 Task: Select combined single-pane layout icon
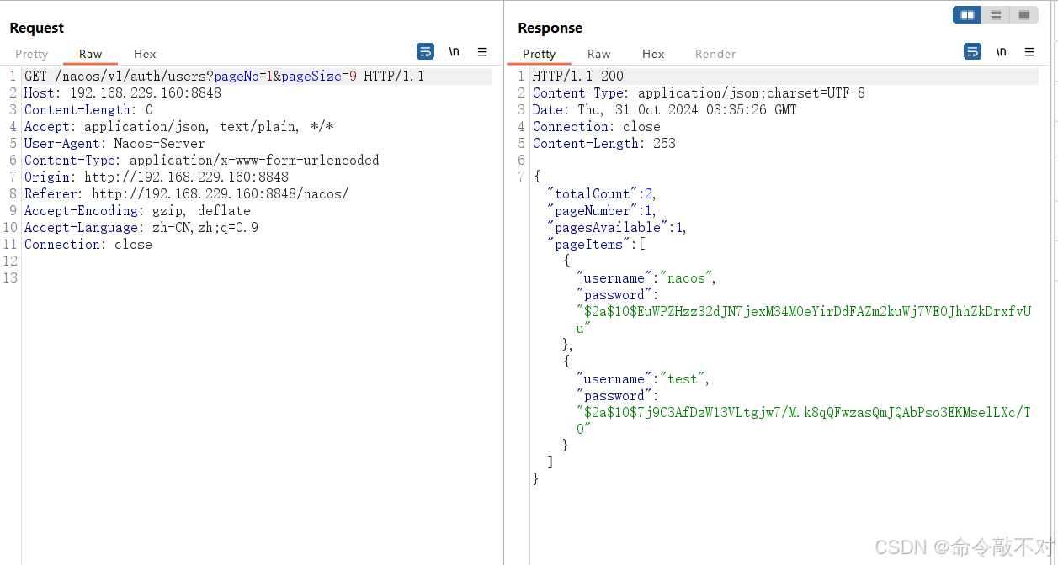tap(1023, 15)
